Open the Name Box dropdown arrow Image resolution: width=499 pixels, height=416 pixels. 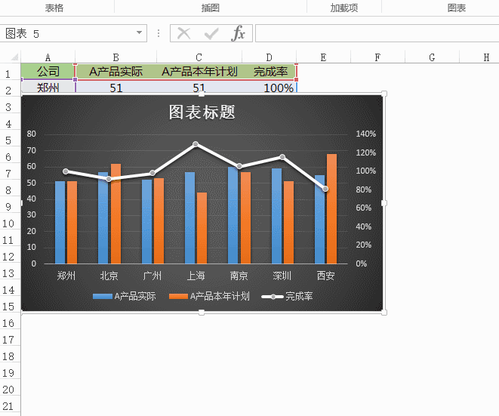(140, 33)
